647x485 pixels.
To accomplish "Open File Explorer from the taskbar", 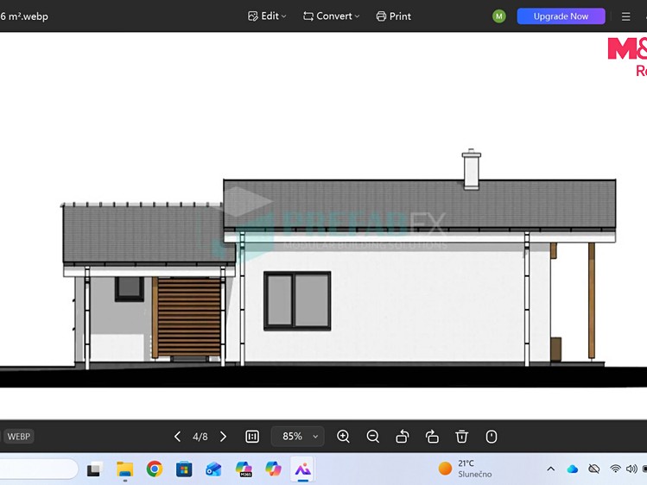I will click(x=124, y=469).
